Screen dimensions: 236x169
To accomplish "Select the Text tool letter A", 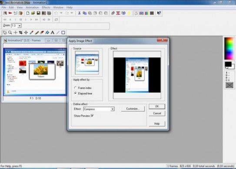I will coord(53,32).
